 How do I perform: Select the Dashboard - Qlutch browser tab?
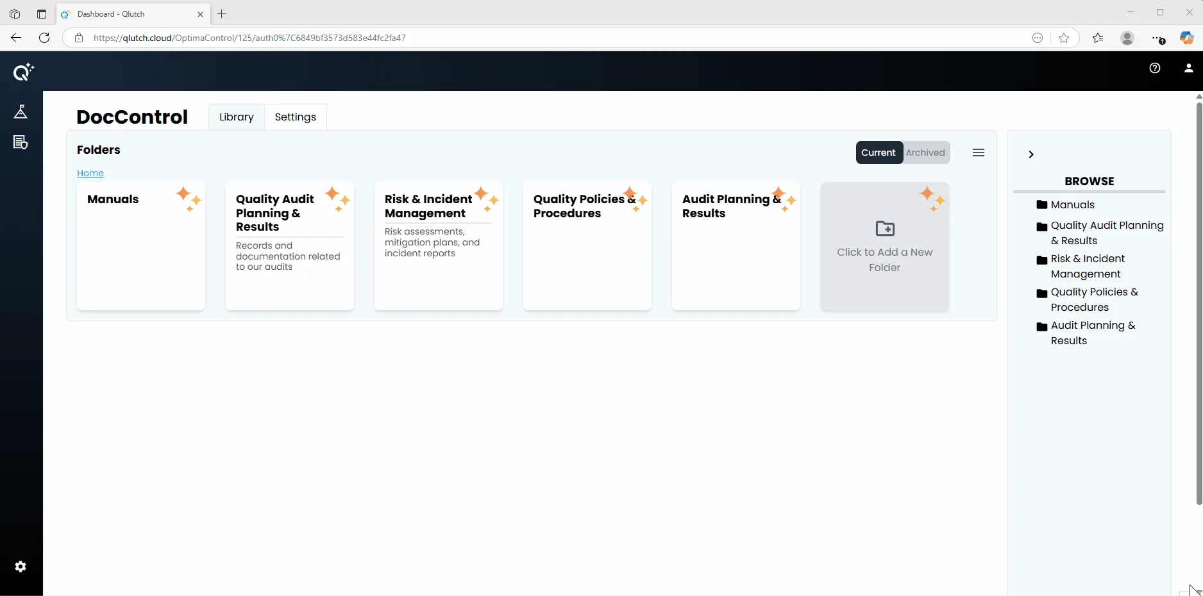pyautogui.click(x=133, y=14)
